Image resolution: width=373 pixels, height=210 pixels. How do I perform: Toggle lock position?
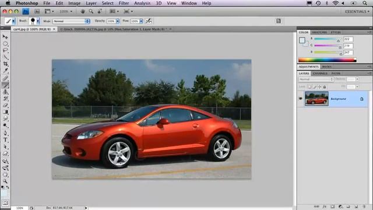click(319, 87)
